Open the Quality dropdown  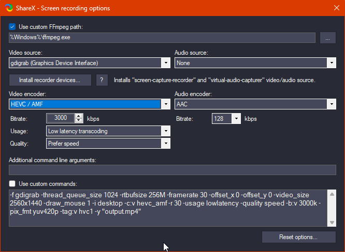coord(108,144)
